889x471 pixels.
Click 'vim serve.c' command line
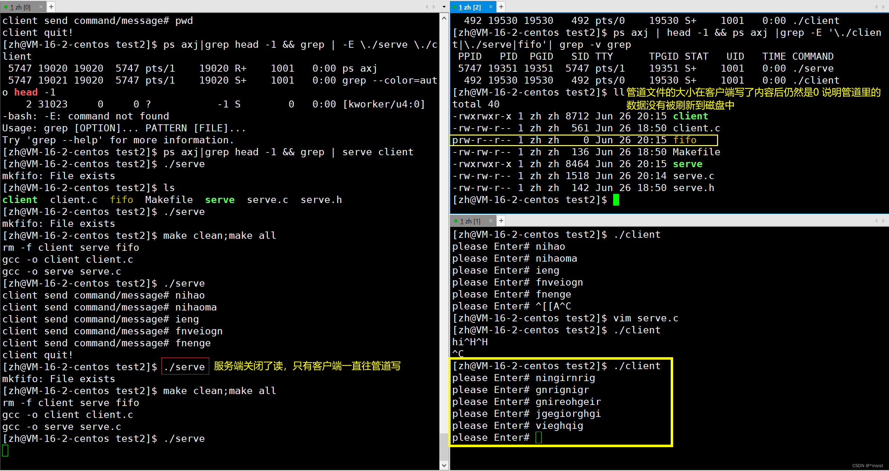pyautogui.click(x=646, y=318)
